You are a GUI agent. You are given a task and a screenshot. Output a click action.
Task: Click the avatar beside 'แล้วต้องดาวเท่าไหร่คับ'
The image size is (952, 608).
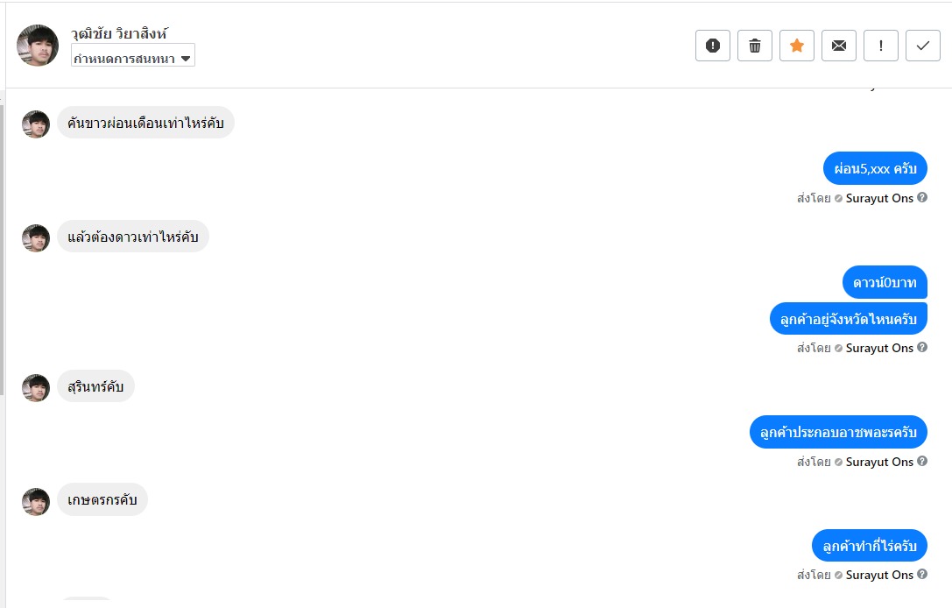pyautogui.click(x=36, y=238)
